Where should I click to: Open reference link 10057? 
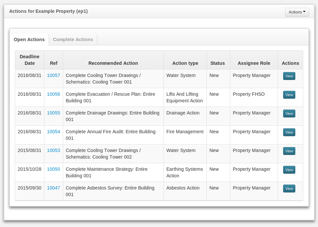(x=53, y=75)
